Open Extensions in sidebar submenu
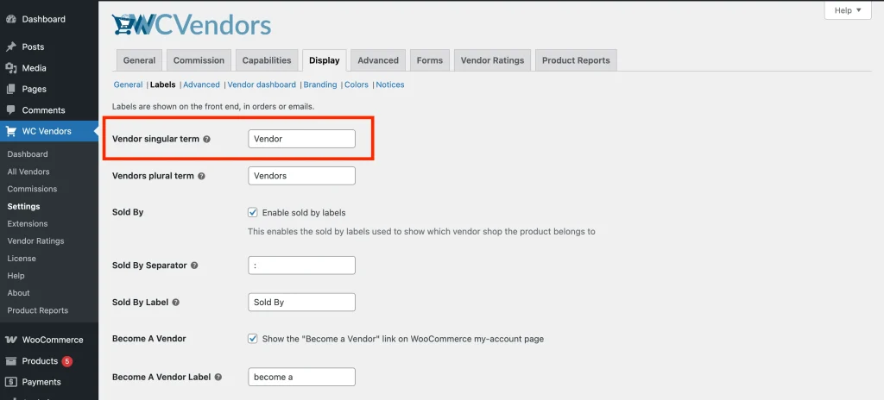 (x=28, y=223)
